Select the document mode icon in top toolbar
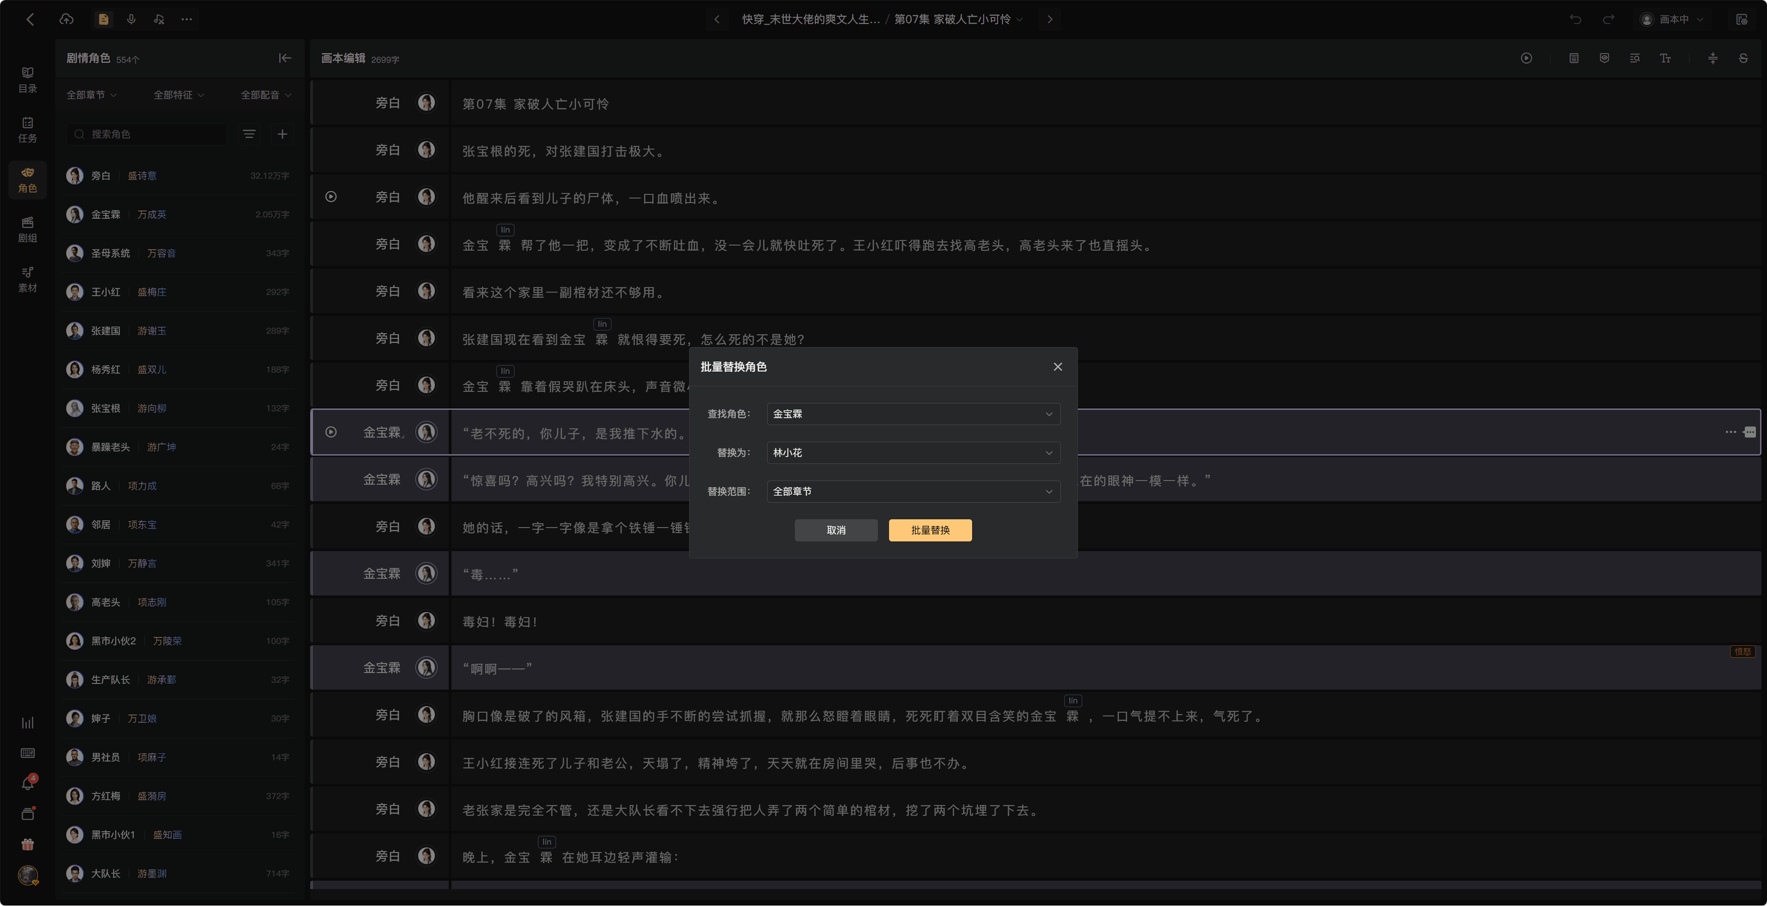 pos(104,19)
